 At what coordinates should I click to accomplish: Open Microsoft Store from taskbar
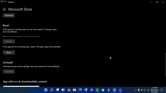point(120,90)
